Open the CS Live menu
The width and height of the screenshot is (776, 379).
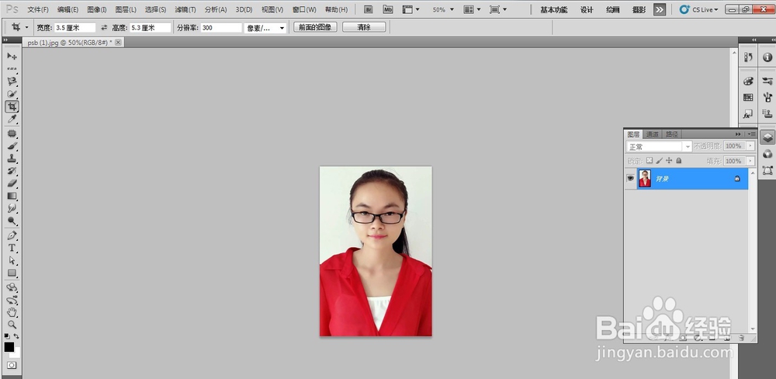coord(699,9)
